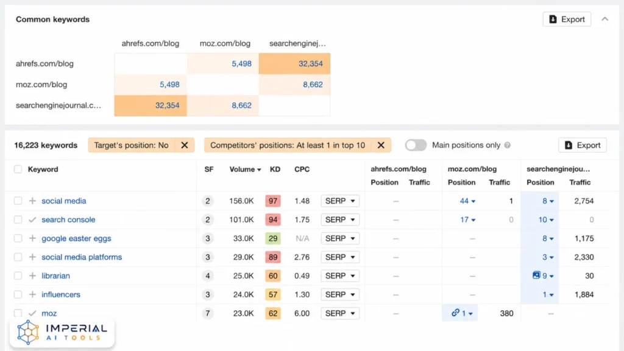Expand moz.com position 44 for social media

point(467,201)
